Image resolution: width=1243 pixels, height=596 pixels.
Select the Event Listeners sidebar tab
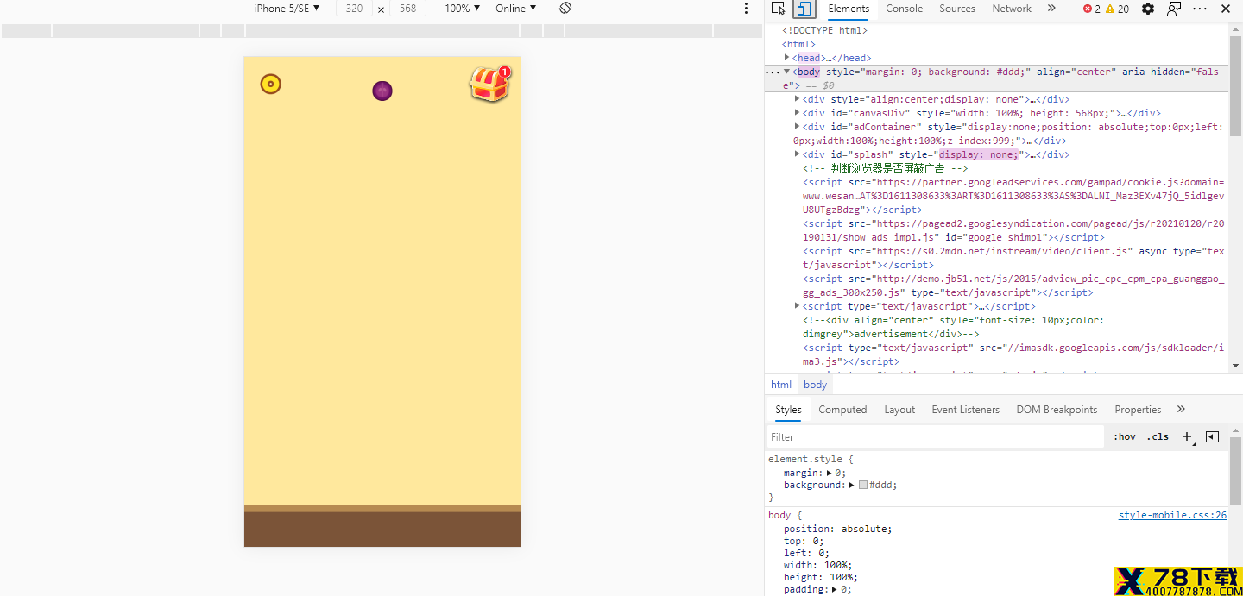[x=965, y=410]
